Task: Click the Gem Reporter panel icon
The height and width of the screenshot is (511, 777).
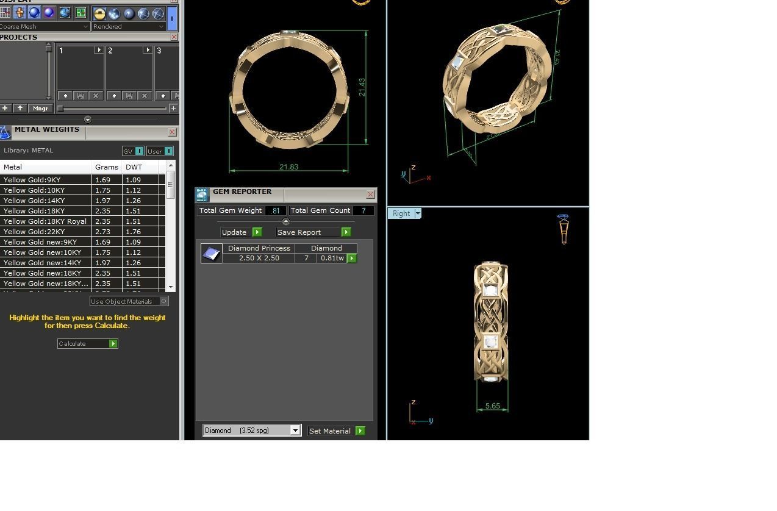Action: tap(202, 195)
